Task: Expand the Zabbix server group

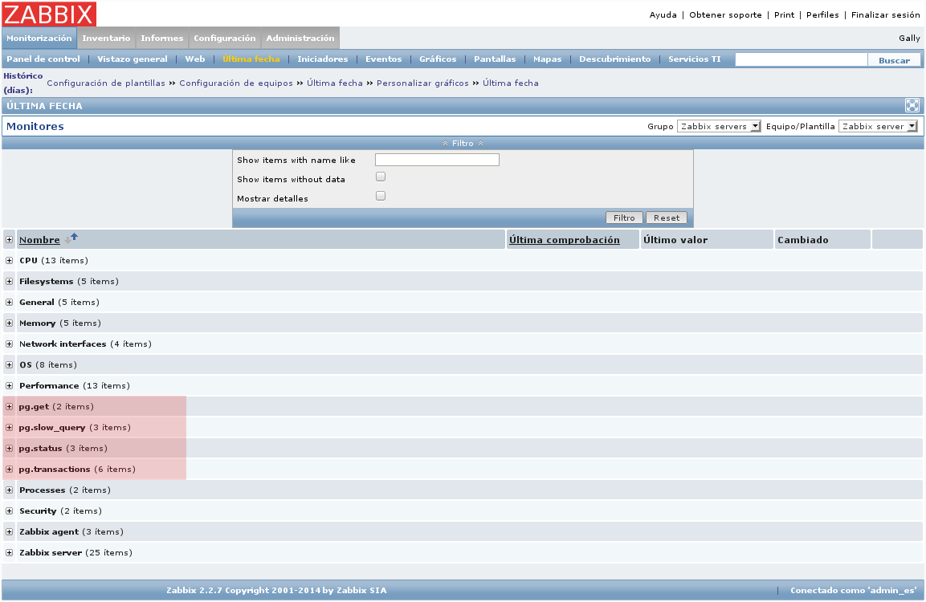Action: coord(9,553)
